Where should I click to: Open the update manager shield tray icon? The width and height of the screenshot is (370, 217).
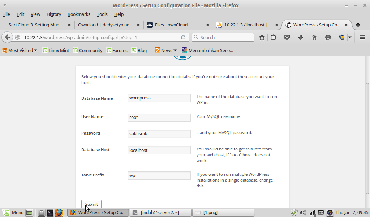click(294, 213)
